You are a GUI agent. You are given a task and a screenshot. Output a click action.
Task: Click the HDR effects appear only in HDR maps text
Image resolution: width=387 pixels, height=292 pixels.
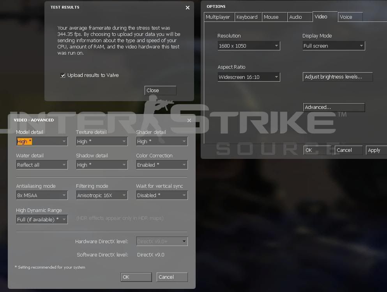[x=120, y=218]
